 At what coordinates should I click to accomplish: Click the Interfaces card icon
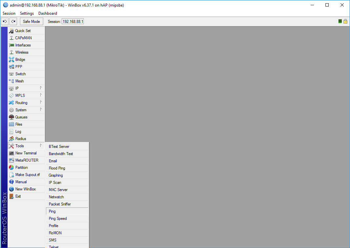pyautogui.click(x=11, y=45)
